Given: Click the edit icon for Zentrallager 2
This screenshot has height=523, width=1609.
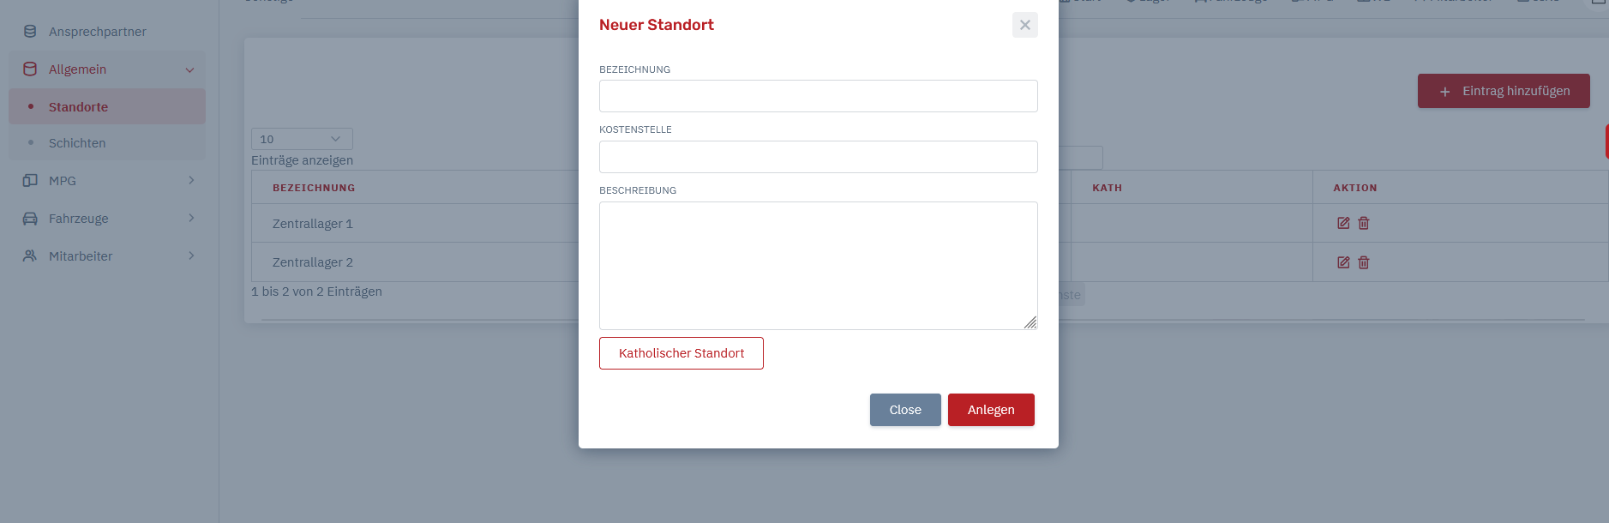Looking at the screenshot, I should [1343, 262].
